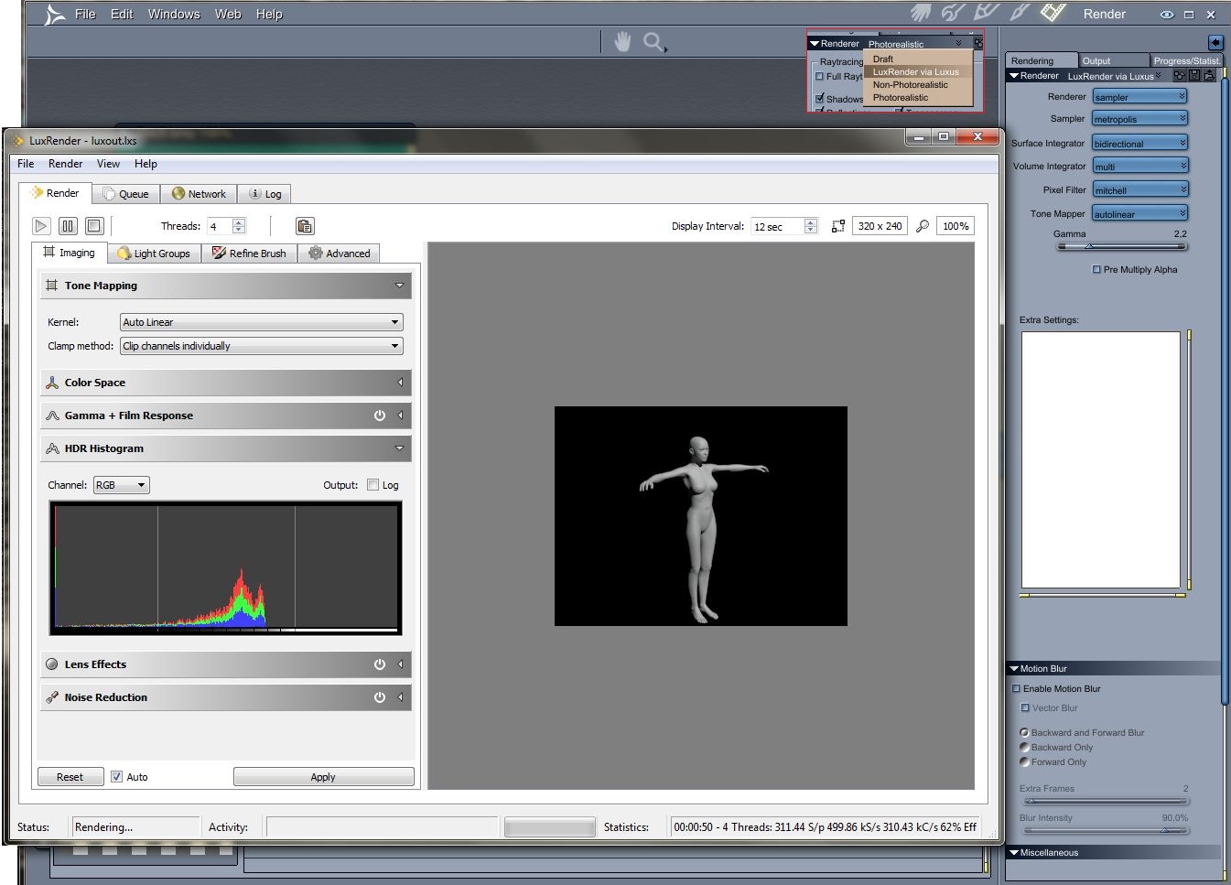Toggle Gamma + Film Response power icon
Viewport: 1231px width, 885px height.
[x=379, y=416]
